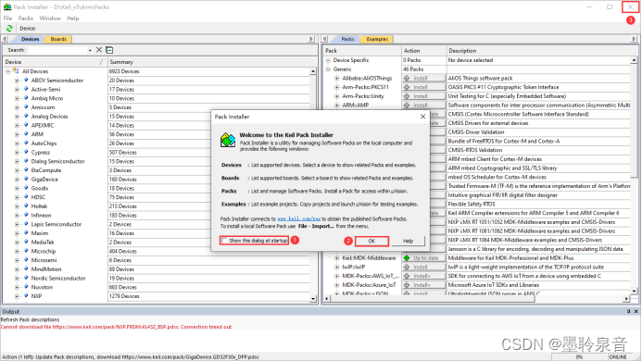This screenshot has height=361, width=642.
Task: Open the Help menu
Action: pyautogui.click(x=73, y=19)
